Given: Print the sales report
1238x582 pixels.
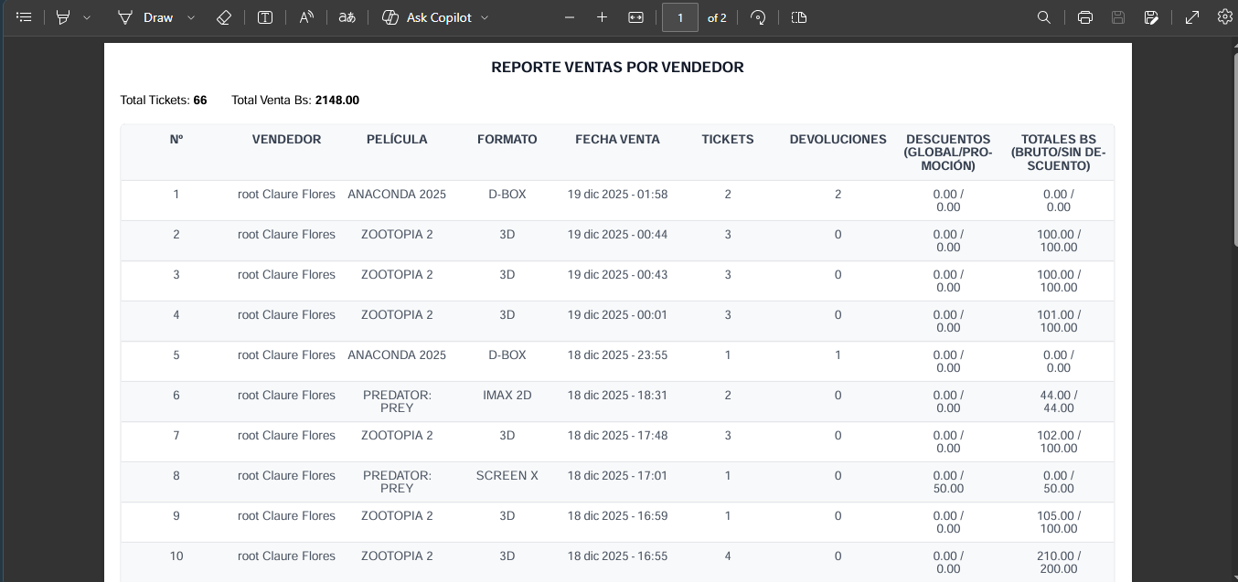Looking at the screenshot, I should click(1084, 16).
